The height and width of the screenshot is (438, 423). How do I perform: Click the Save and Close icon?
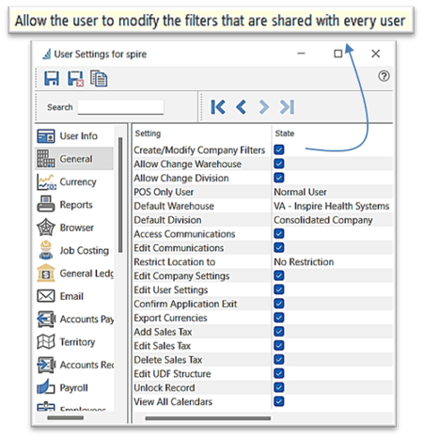(75, 78)
